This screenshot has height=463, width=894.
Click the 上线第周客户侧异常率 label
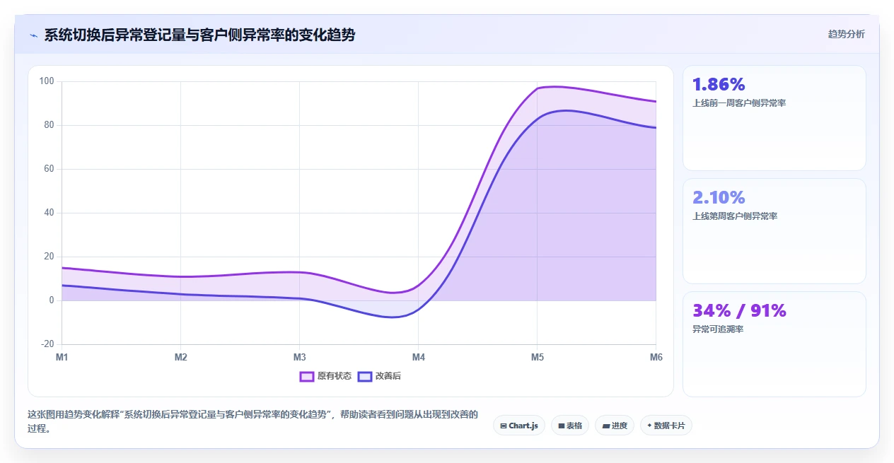coord(735,216)
